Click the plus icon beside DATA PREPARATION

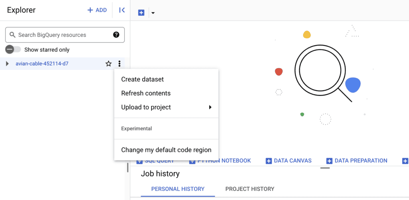330,161
